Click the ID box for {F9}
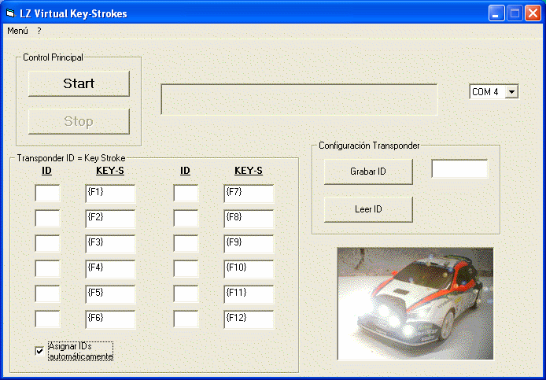This screenshot has width=546, height=380. (x=186, y=243)
